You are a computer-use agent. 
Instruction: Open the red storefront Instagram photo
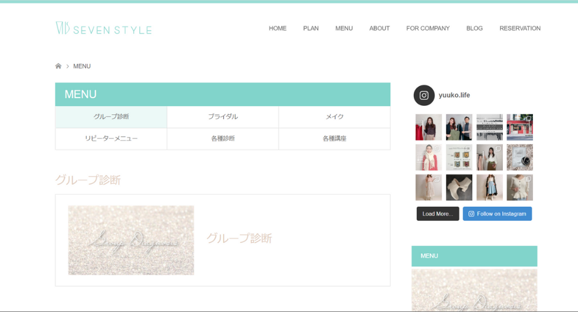pos(520,127)
